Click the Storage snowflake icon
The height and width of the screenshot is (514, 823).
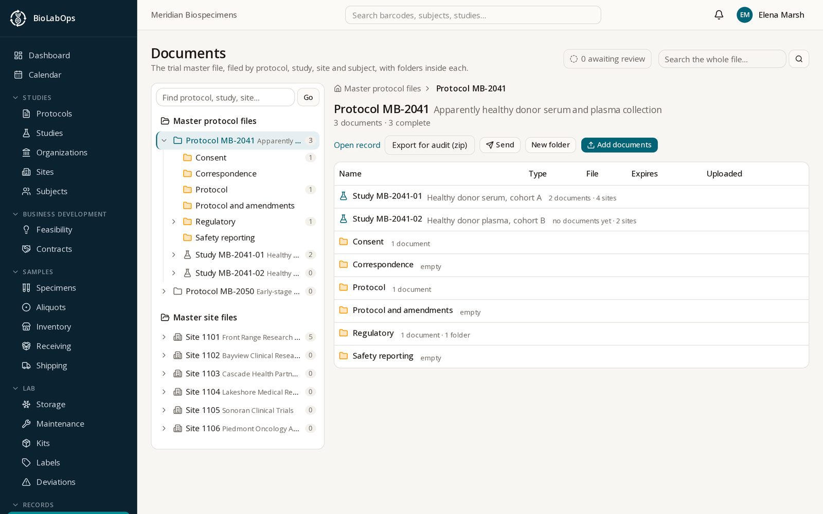[x=26, y=405]
